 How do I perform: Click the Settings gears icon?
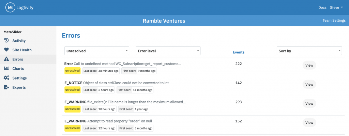6,78
